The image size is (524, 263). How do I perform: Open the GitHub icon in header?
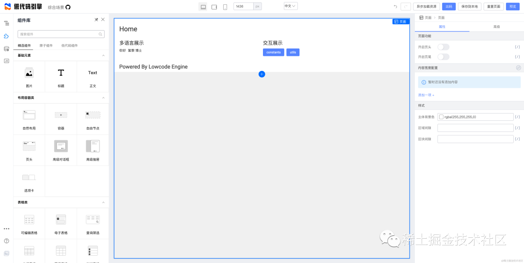68,7
